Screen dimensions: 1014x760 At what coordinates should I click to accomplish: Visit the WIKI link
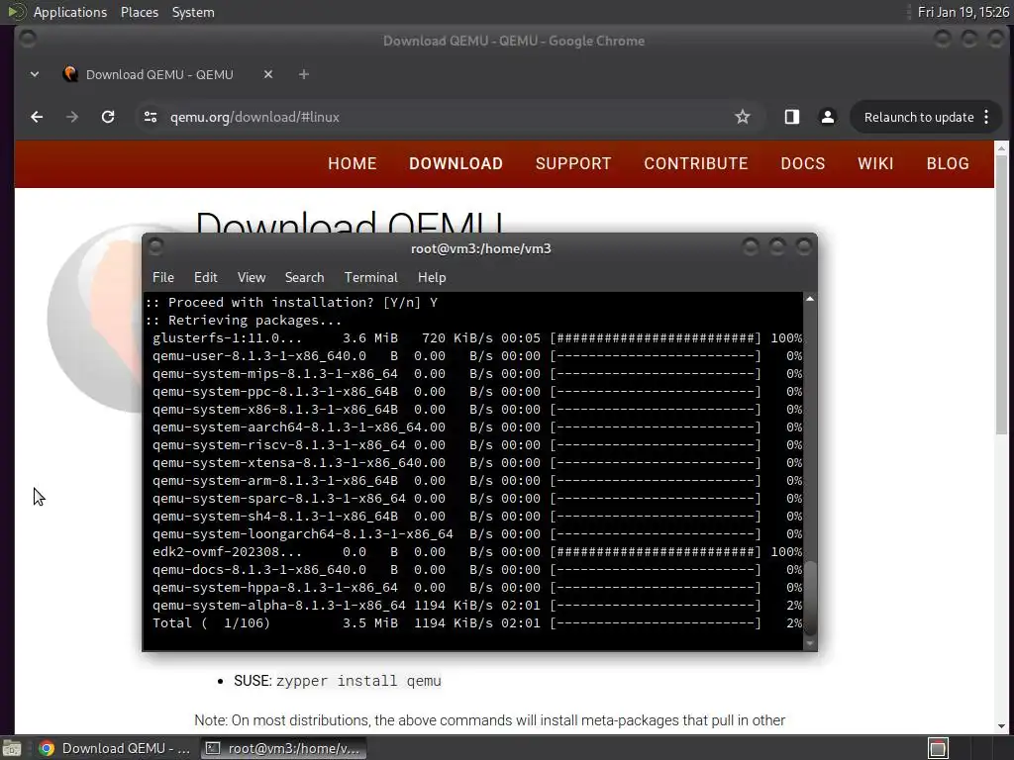(x=875, y=163)
